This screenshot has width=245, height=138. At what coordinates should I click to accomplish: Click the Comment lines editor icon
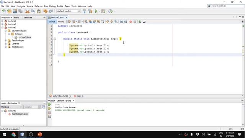tap(140, 22)
